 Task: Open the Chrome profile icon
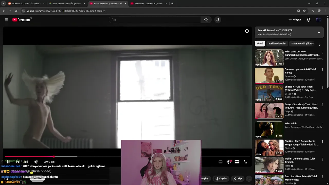(319, 11)
